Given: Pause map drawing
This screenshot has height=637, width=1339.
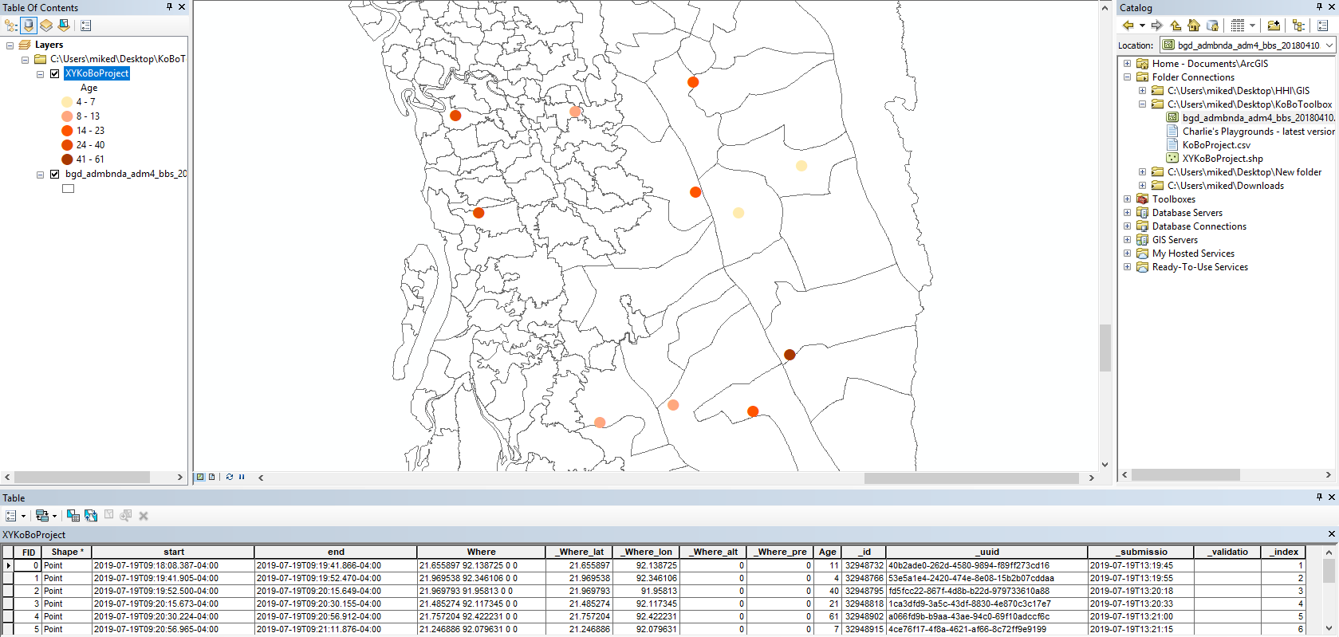Looking at the screenshot, I should (242, 477).
